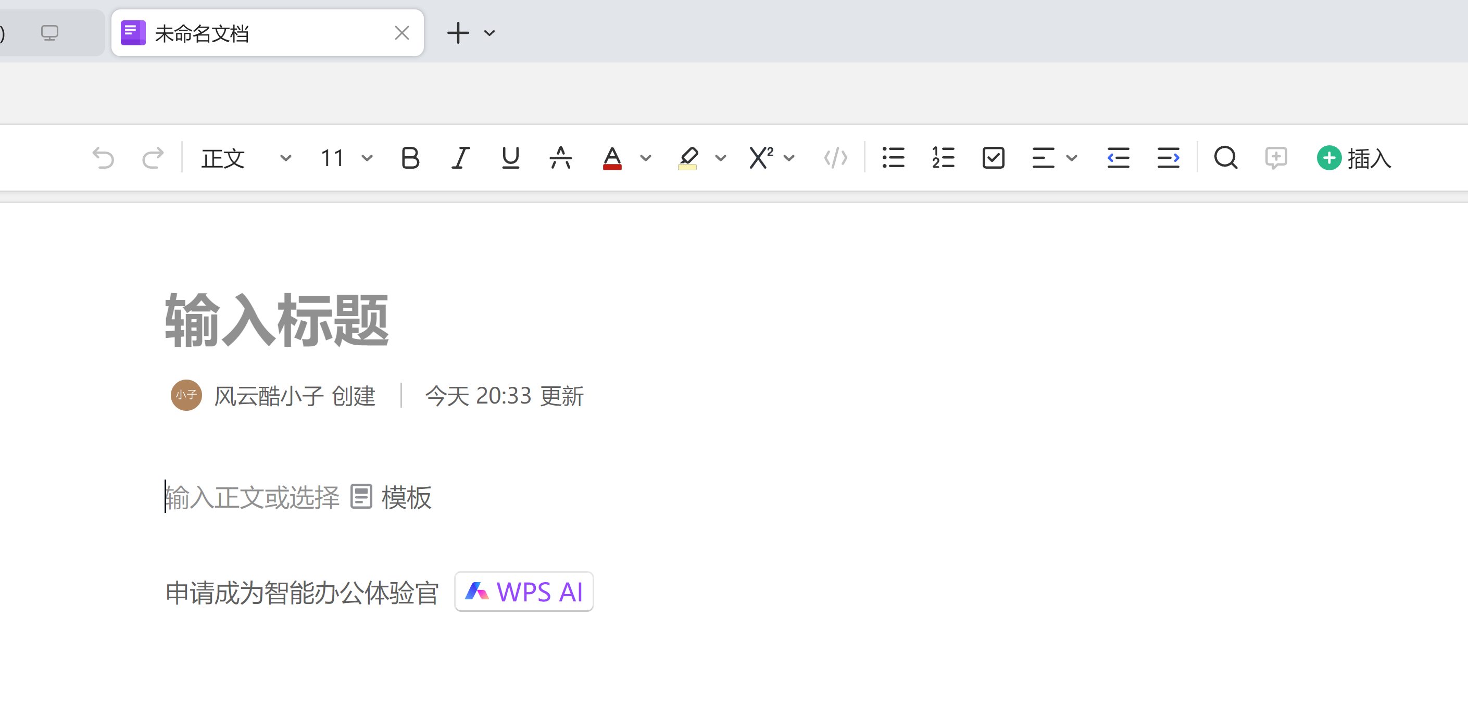Open the 正文 paragraph style dropdown

click(246, 158)
